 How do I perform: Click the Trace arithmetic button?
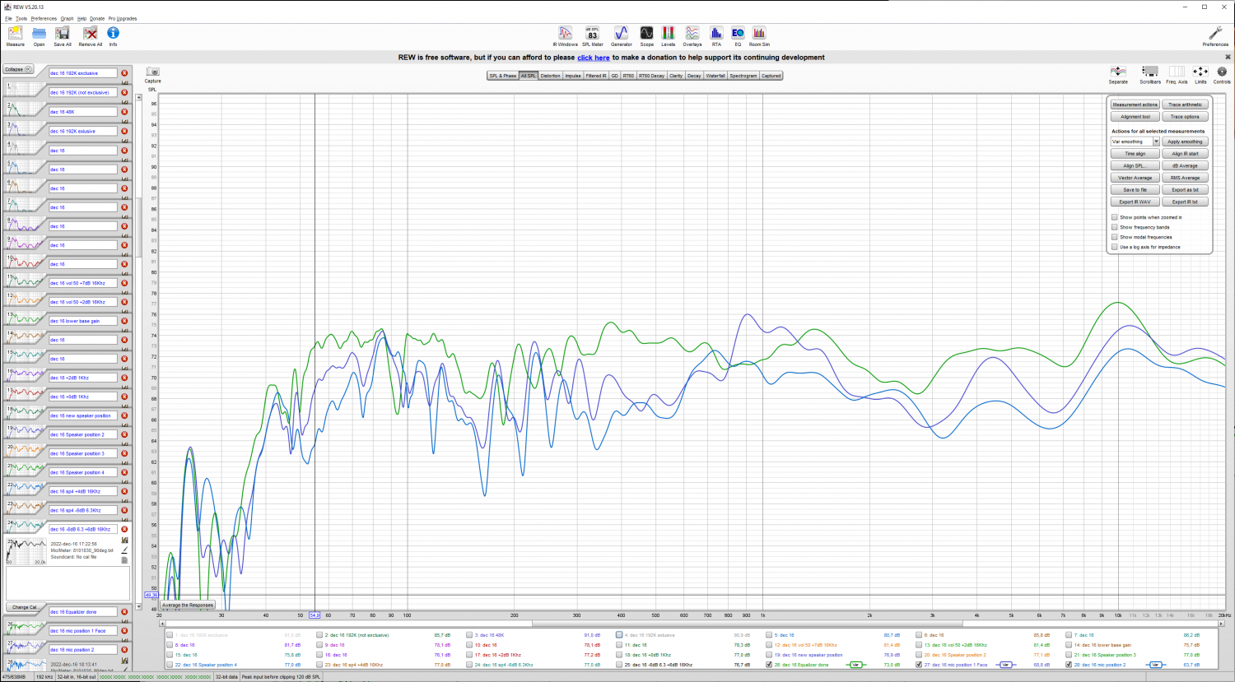tap(1185, 104)
